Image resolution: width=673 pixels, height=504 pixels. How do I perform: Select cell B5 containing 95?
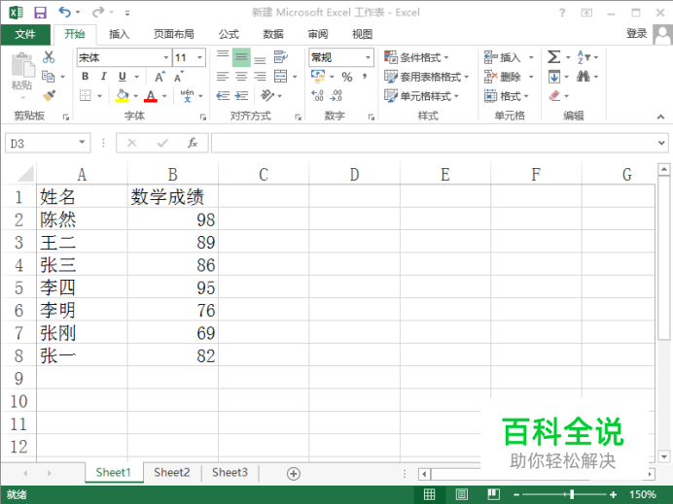172,287
